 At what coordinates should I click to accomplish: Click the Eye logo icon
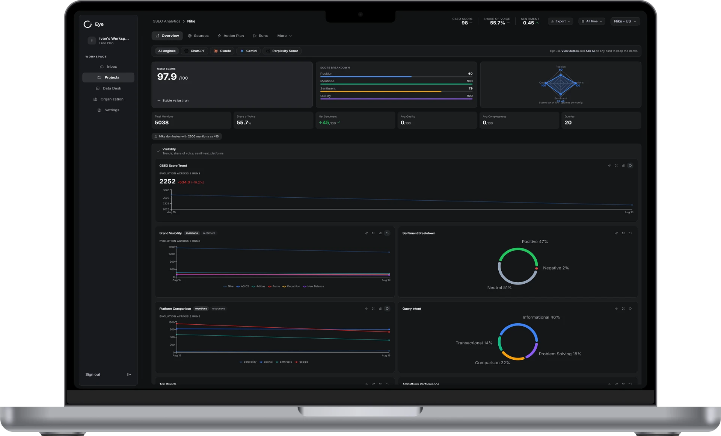(87, 24)
